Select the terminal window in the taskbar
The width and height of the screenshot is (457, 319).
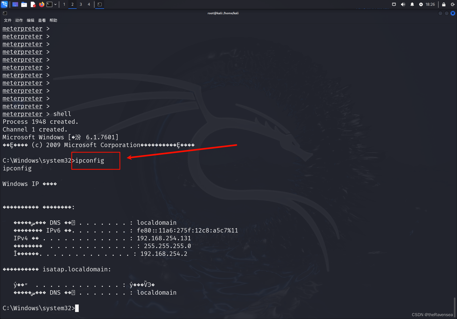(100, 4)
